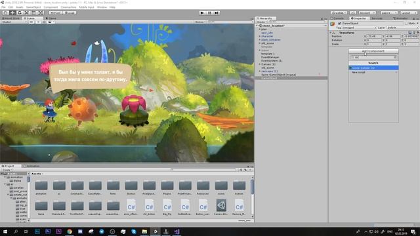
Task: Open the Layout dropdown
Action: 409,12
